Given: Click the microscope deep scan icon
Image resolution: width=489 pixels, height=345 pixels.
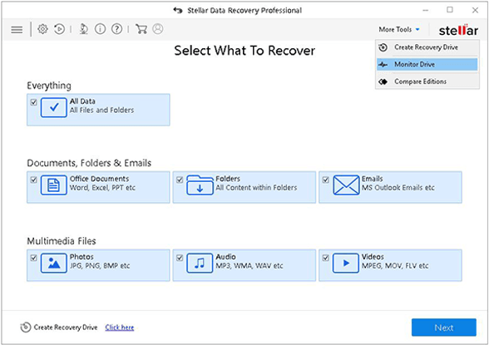Looking at the screenshot, I should coord(83,29).
